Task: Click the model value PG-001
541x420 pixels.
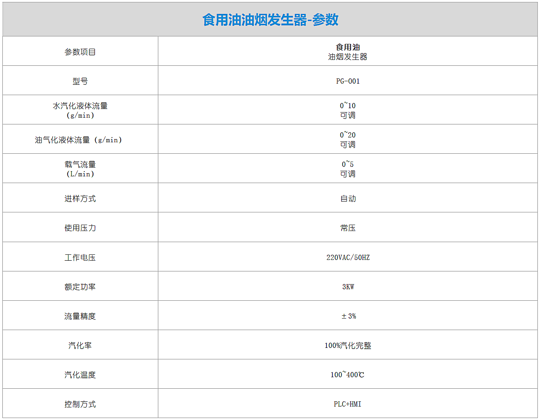Action: [348, 81]
